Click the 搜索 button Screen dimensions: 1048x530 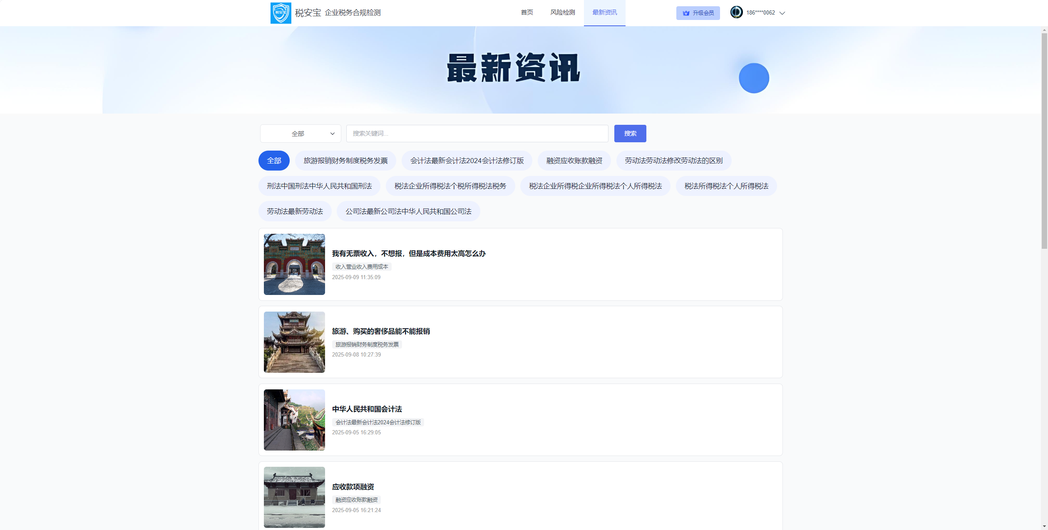pyautogui.click(x=630, y=134)
